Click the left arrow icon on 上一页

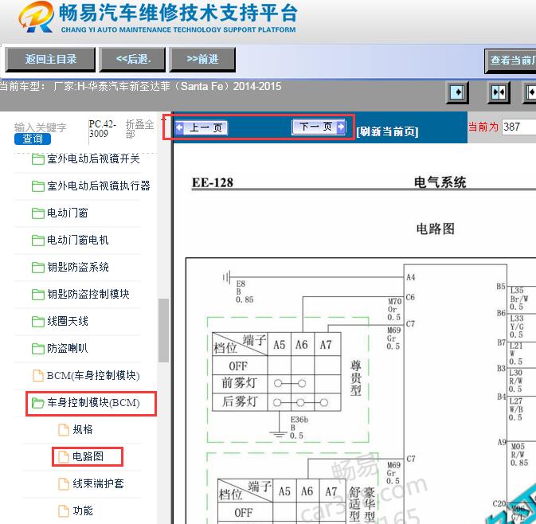[x=179, y=128]
